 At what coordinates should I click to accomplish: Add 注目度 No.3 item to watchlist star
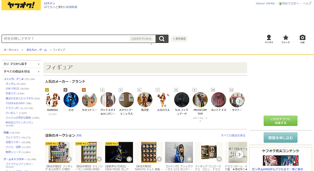[129, 159]
